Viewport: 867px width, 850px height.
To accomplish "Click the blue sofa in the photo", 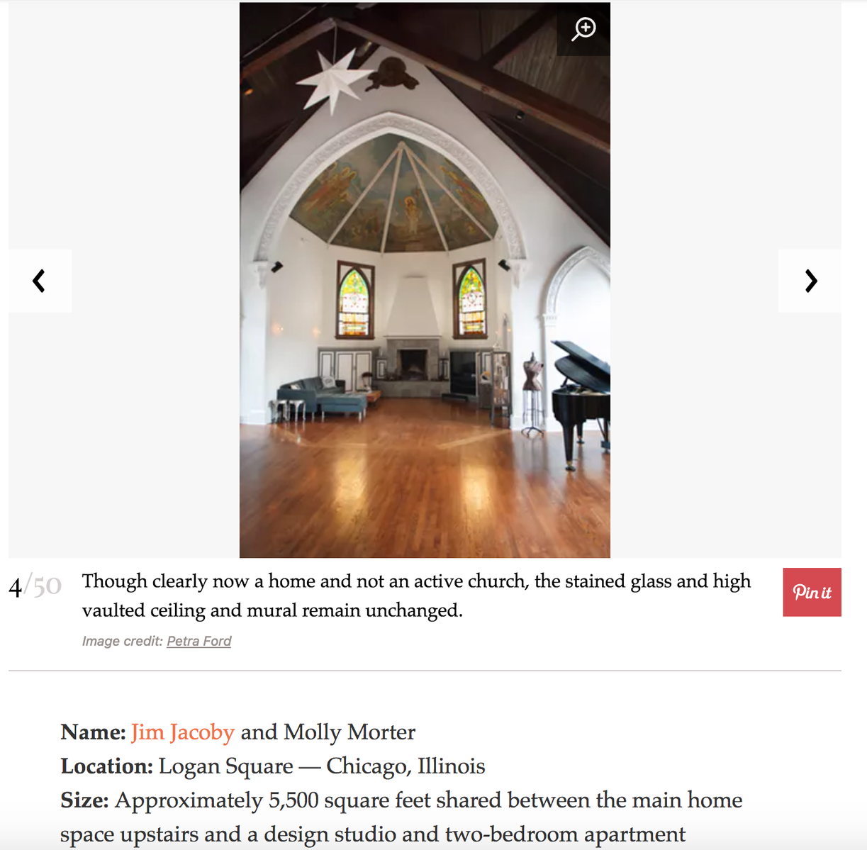I will [322, 398].
